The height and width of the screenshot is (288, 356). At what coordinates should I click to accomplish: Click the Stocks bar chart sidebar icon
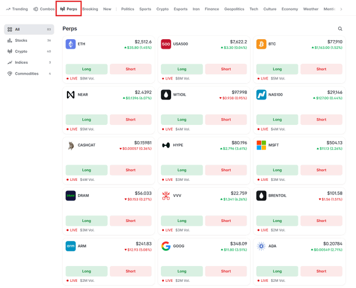(10, 41)
